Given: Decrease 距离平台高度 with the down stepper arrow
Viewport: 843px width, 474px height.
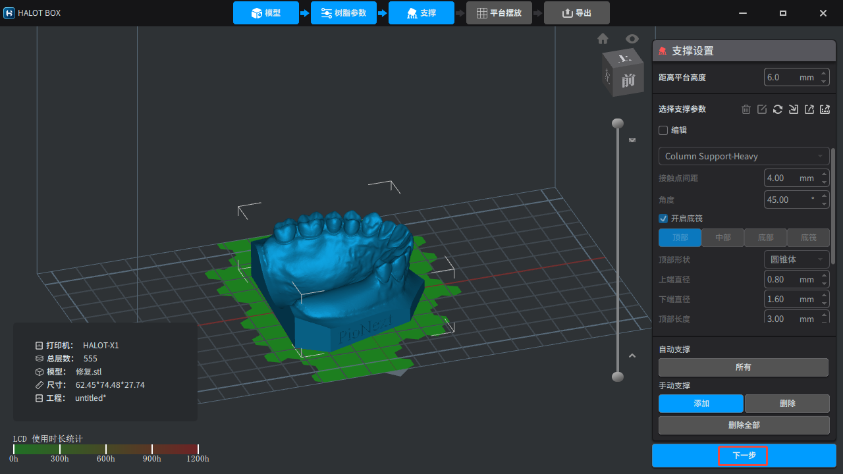Looking at the screenshot, I should point(823,81).
